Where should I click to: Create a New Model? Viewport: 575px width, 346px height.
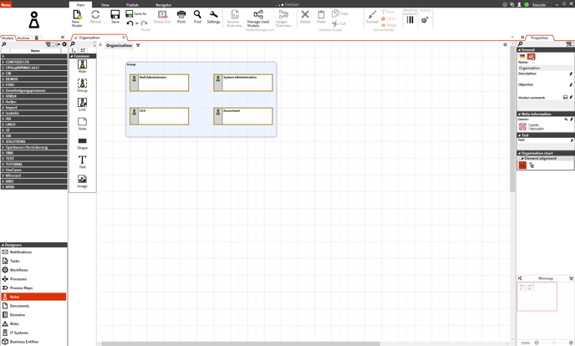(x=77, y=18)
